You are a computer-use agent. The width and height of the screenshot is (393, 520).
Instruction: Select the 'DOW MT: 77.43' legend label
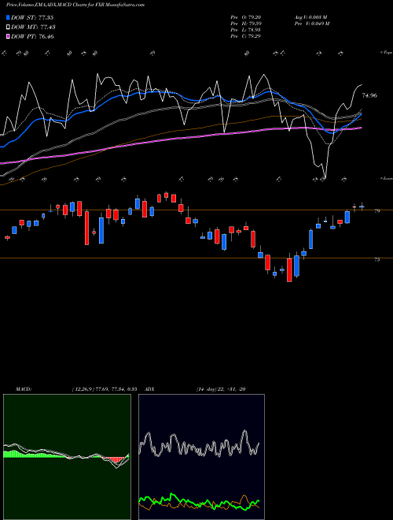coord(34,27)
